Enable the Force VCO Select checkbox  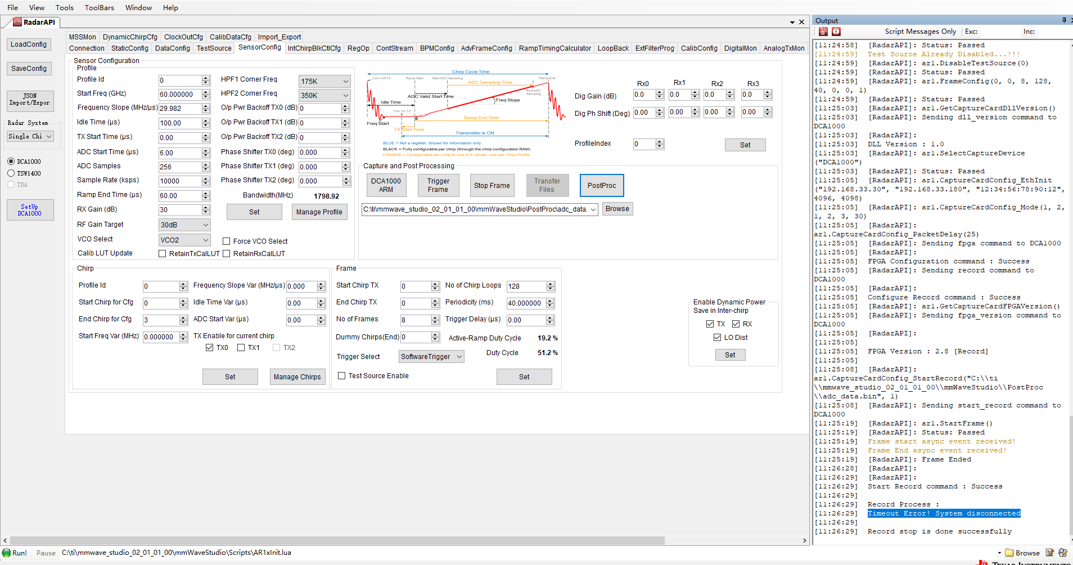[227, 241]
